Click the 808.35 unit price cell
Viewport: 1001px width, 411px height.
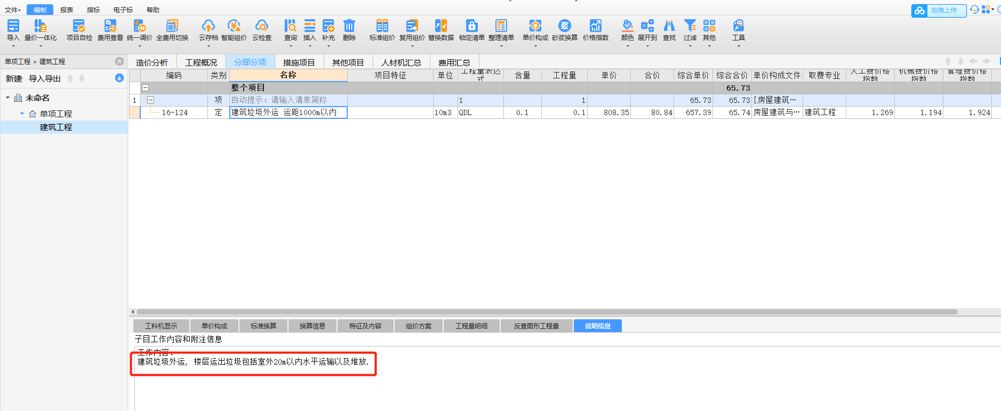click(609, 112)
